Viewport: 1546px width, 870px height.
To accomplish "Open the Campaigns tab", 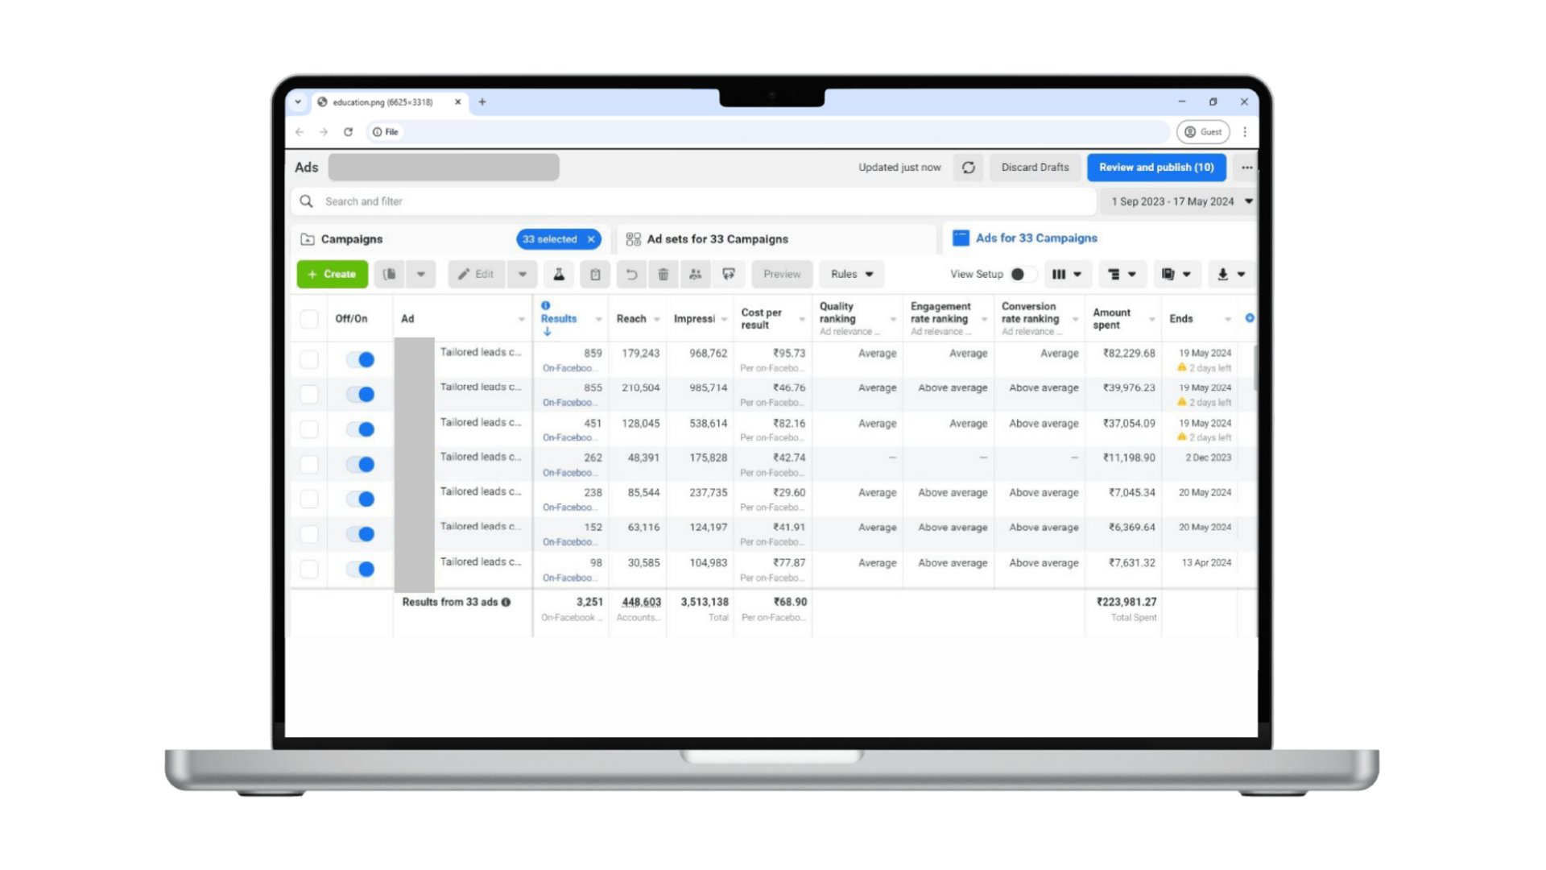I will click(x=352, y=239).
